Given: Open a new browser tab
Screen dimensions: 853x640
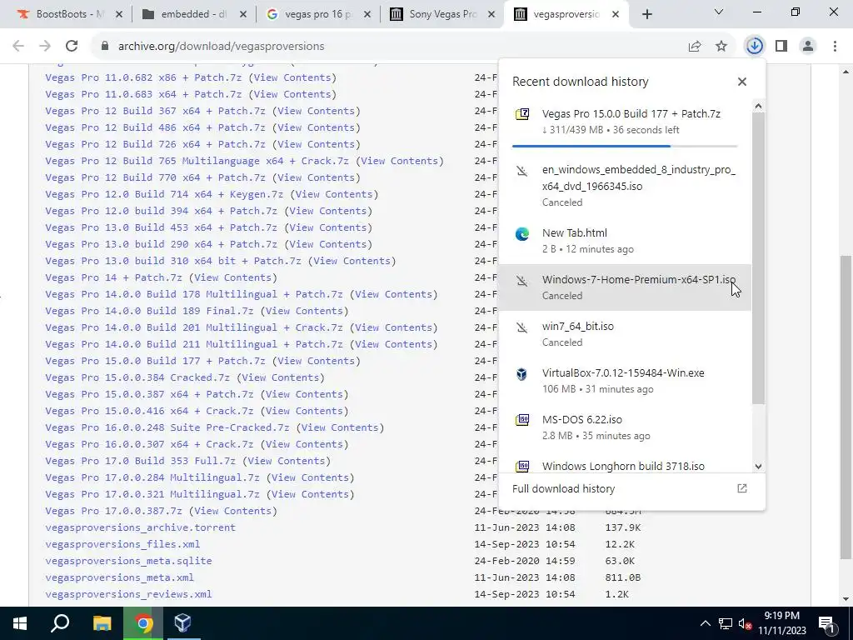Looking at the screenshot, I should point(646,14).
